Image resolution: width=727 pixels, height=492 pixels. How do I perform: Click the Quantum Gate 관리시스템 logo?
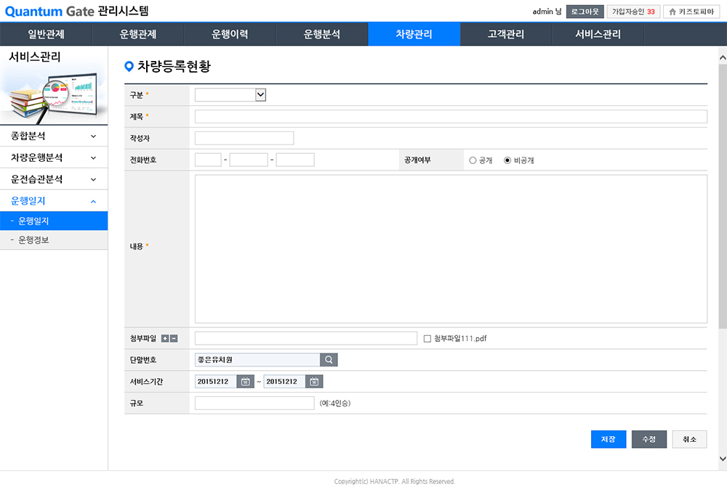coord(76,11)
